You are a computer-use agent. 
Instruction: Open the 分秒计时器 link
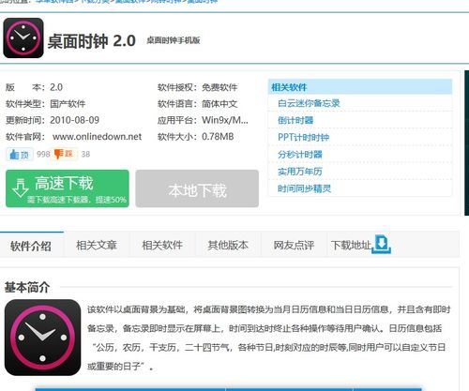tap(300, 155)
